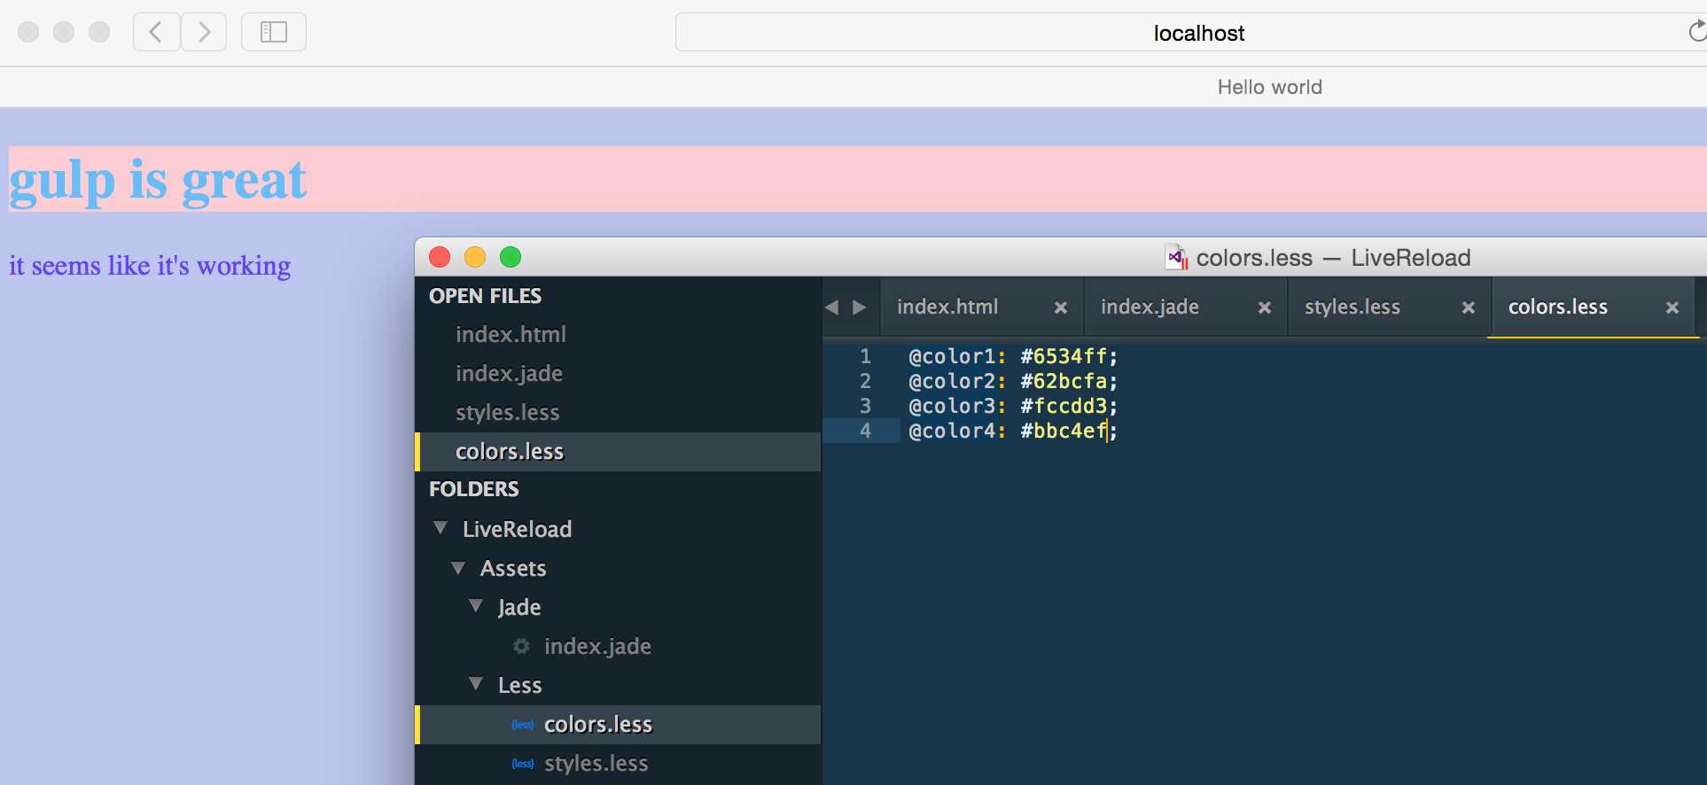Open colors.less in the Less folder
Image resolution: width=1707 pixels, height=785 pixels.
597,725
